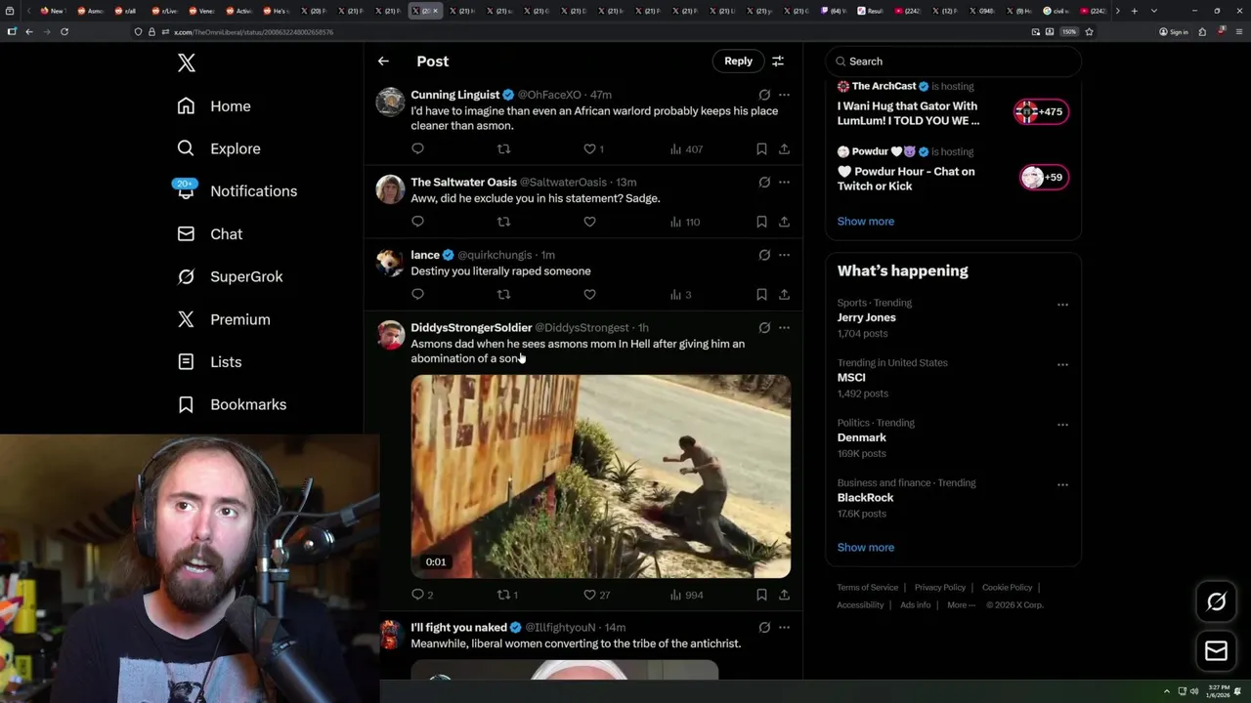Viewport: 1251px width, 703px height.
Task: Open the Explore page
Action: tap(219, 148)
